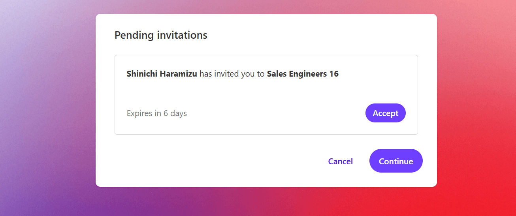Click the number "16" in team name
This screenshot has height=216, width=516.
(334, 74)
